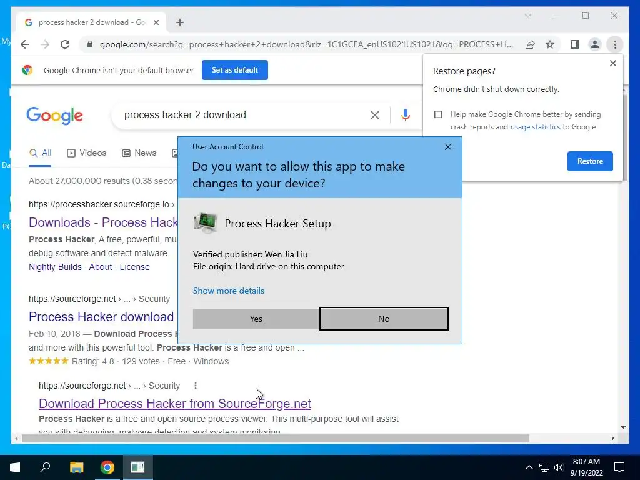
Task: Open the License sitelink
Action: click(135, 267)
